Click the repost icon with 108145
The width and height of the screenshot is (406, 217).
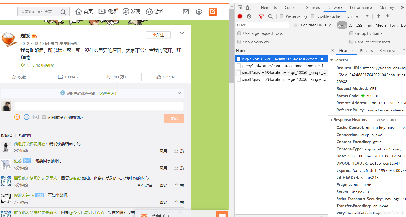[x=60, y=77]
